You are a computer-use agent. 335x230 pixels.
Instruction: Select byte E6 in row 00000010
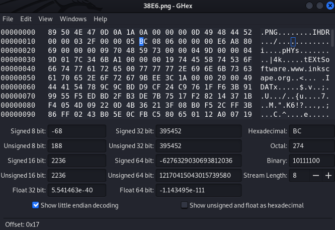pos(221,41)
